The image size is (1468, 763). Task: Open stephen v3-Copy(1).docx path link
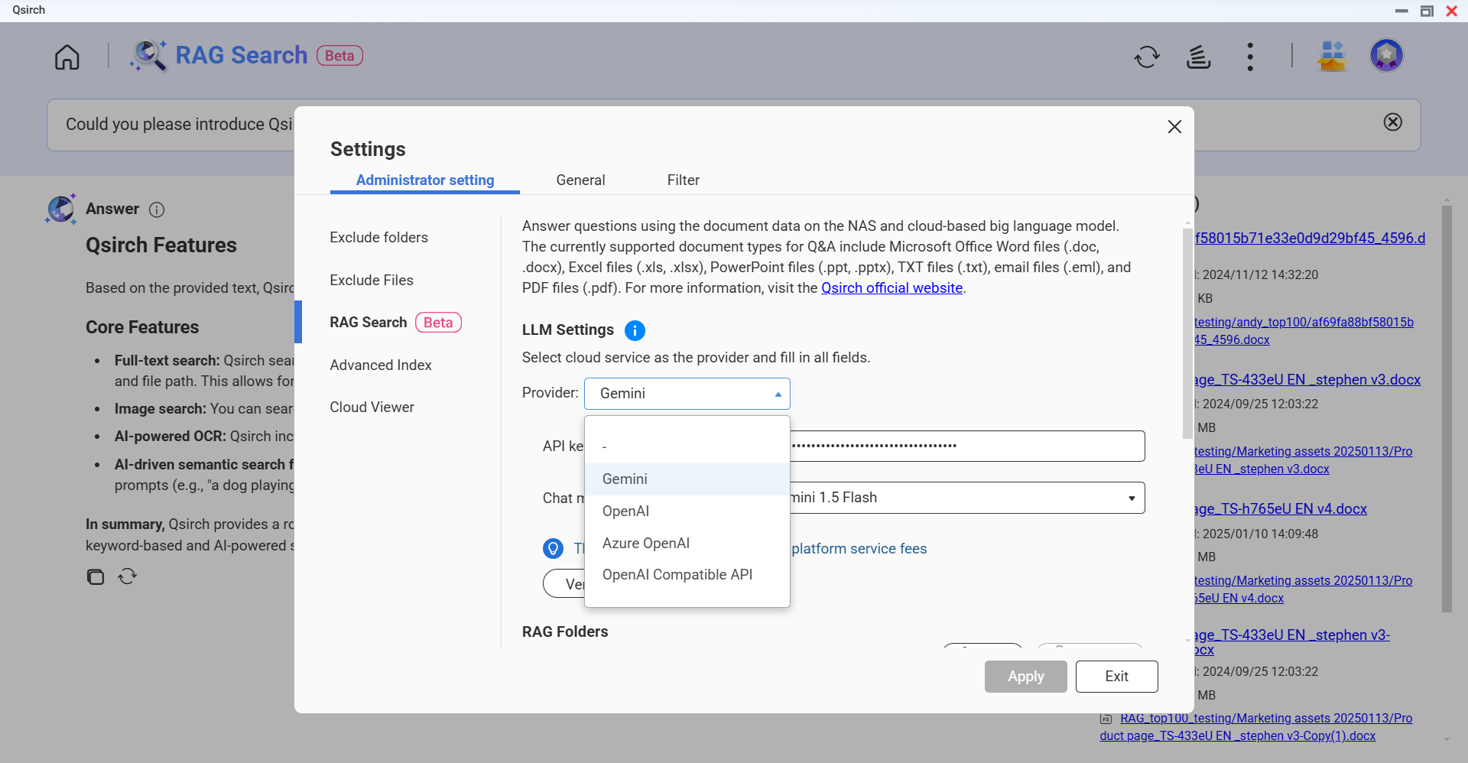coord(1255,727)
